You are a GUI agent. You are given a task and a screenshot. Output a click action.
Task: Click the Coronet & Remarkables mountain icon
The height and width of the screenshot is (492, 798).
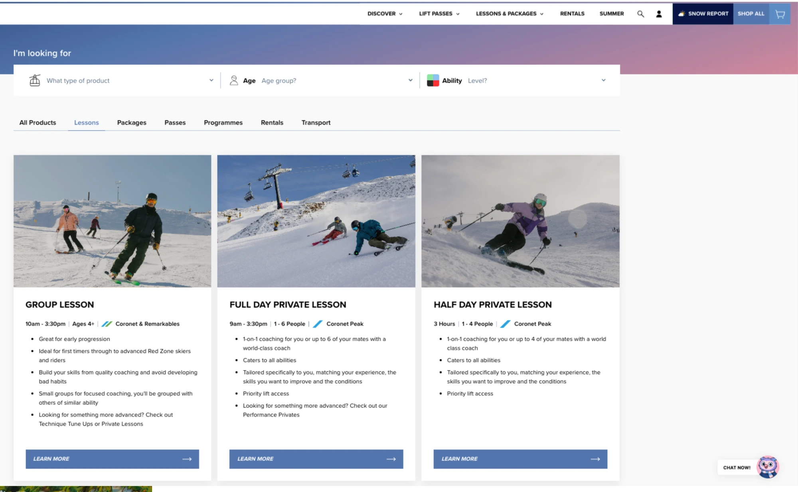(107, 324)
